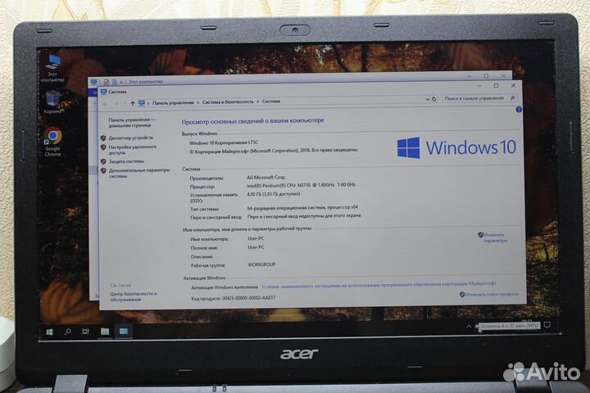Image resolution: width=590 pixels, height=393 pixels.
Task: Navigate to Система и безопасность breadcrumb
Action: click(228, 102)
